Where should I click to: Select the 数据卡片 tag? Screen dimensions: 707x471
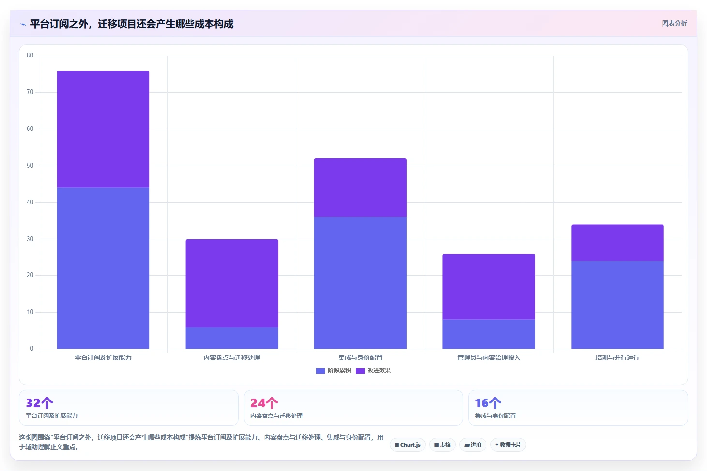coord(508,445)
